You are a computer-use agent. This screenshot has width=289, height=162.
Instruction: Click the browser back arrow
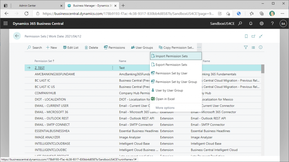tap(7, 13)
